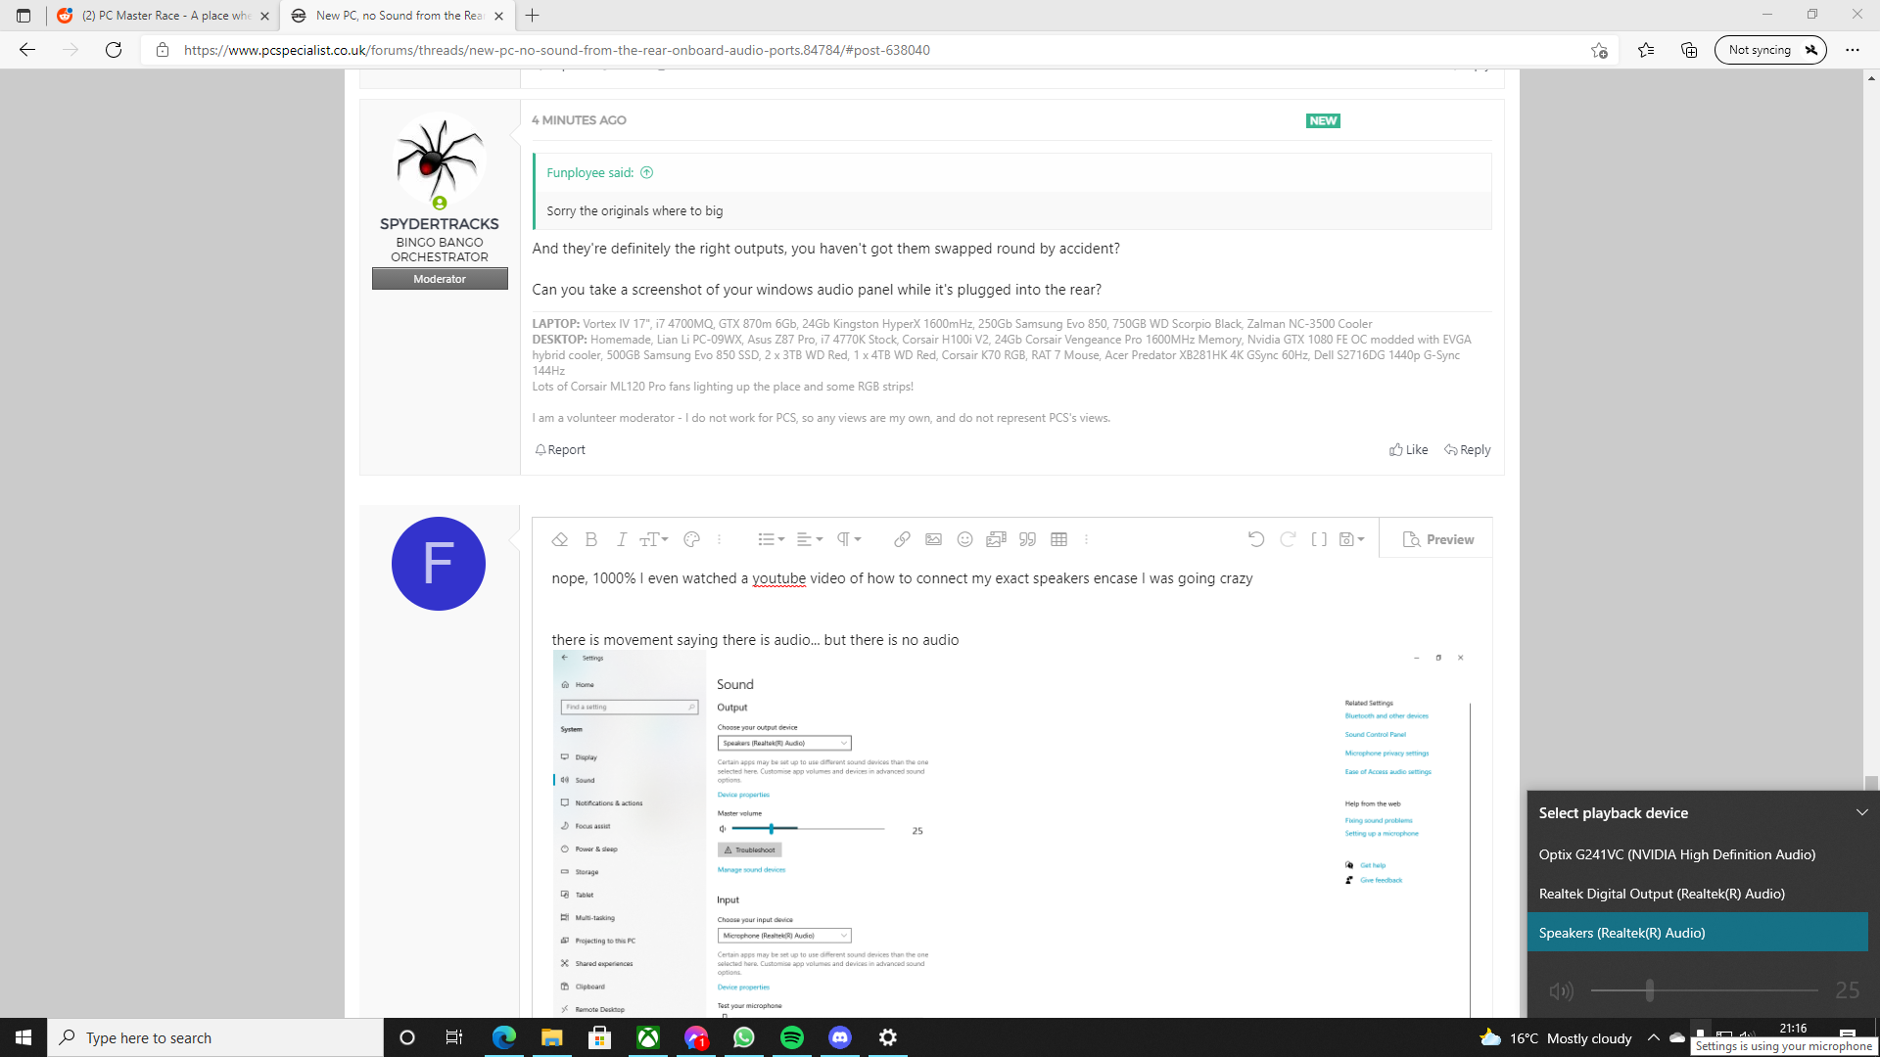Open Settings gear in the taskbar
The width and height of the screenshot is (1880, 1057).
pos(888,1037)
